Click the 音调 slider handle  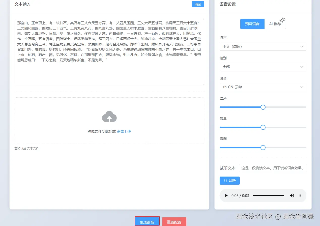(x=263, y=148)
